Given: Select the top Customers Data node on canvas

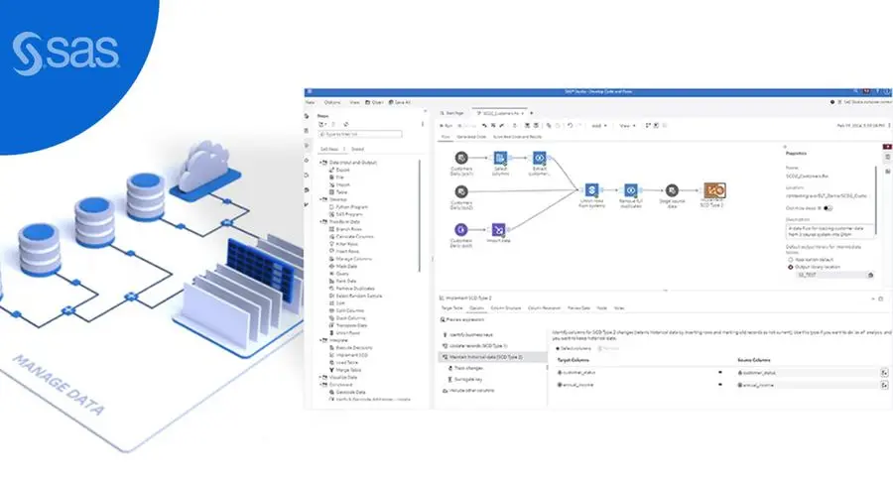Looking at the screenshot, I should tap(461, 158).
